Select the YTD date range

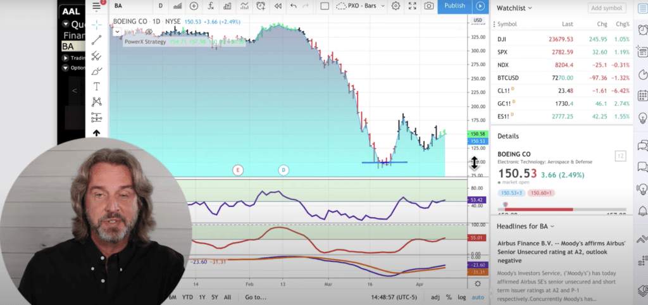[187, 297]
